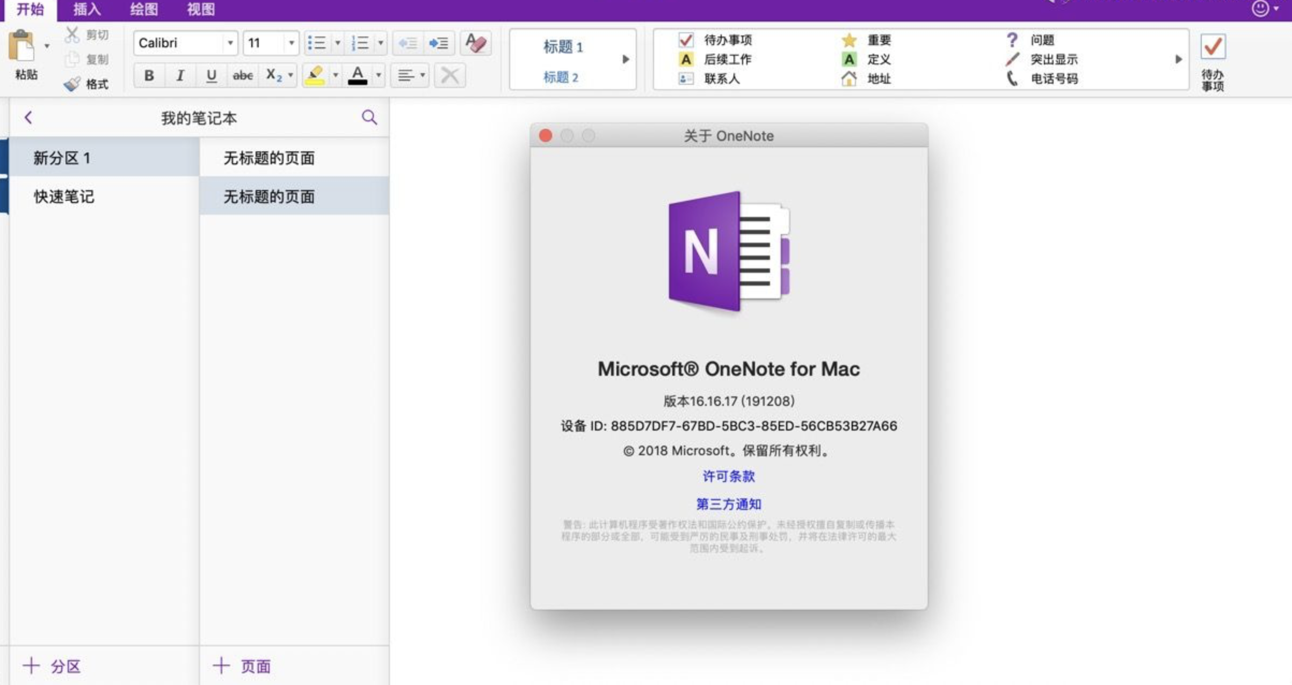
Task: Apply the 电话号码 phone tag
Action: 1042,78
